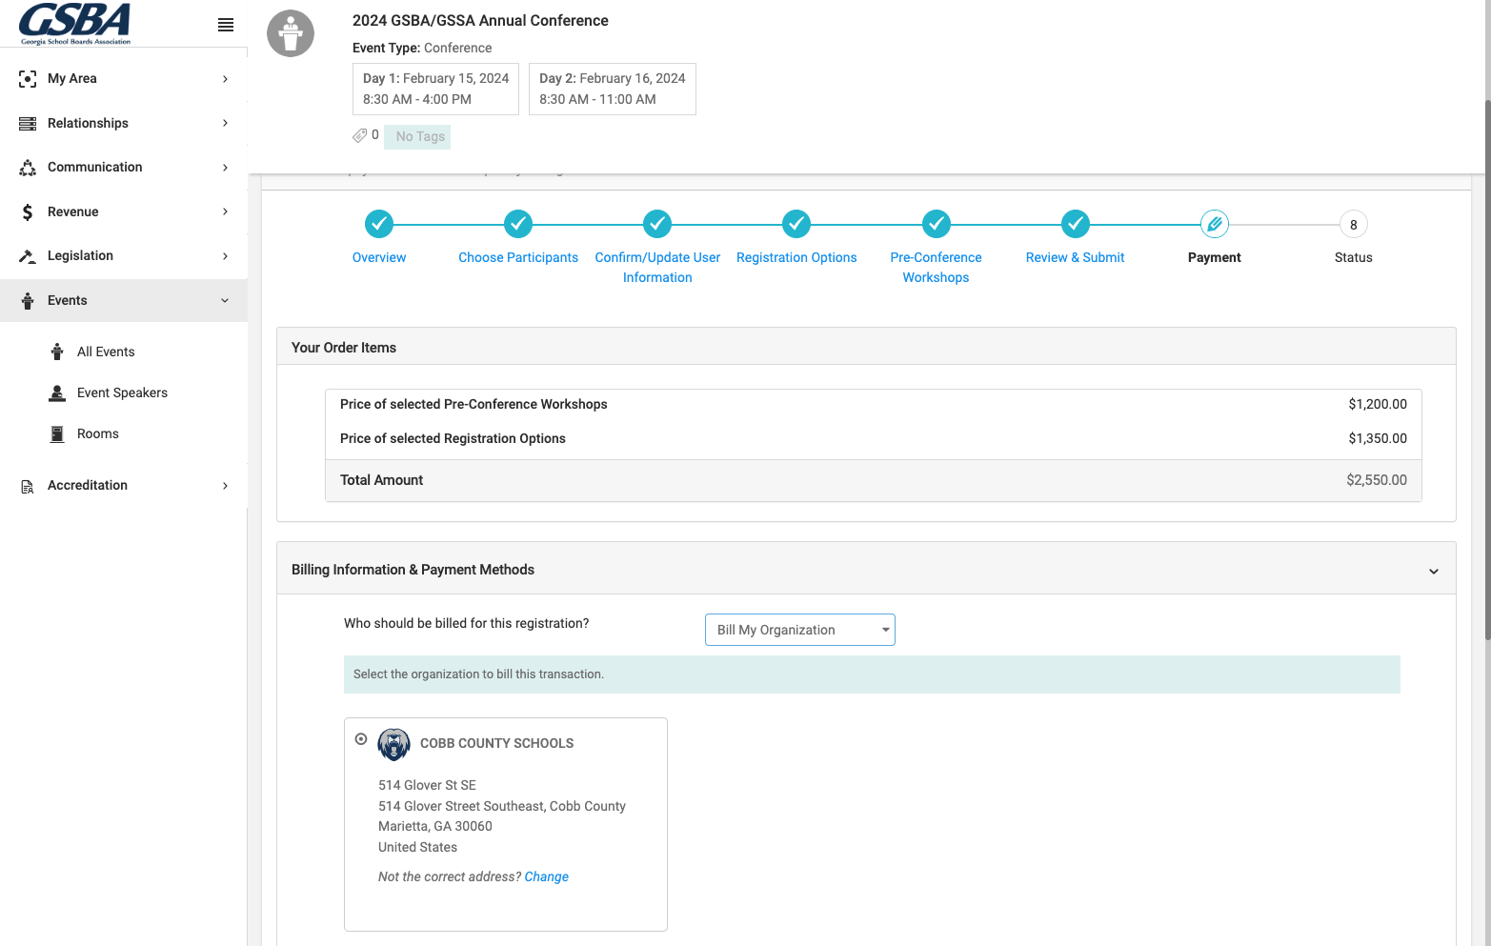Open Rooms in the sidebar
Viewport: 1491px width, 946px height.
[x=98, y=433]
